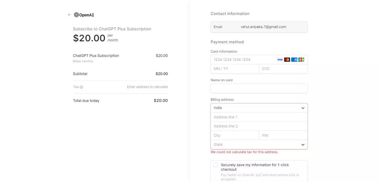
Task: Click the Name on card field
Action: [x=259, y=88]
